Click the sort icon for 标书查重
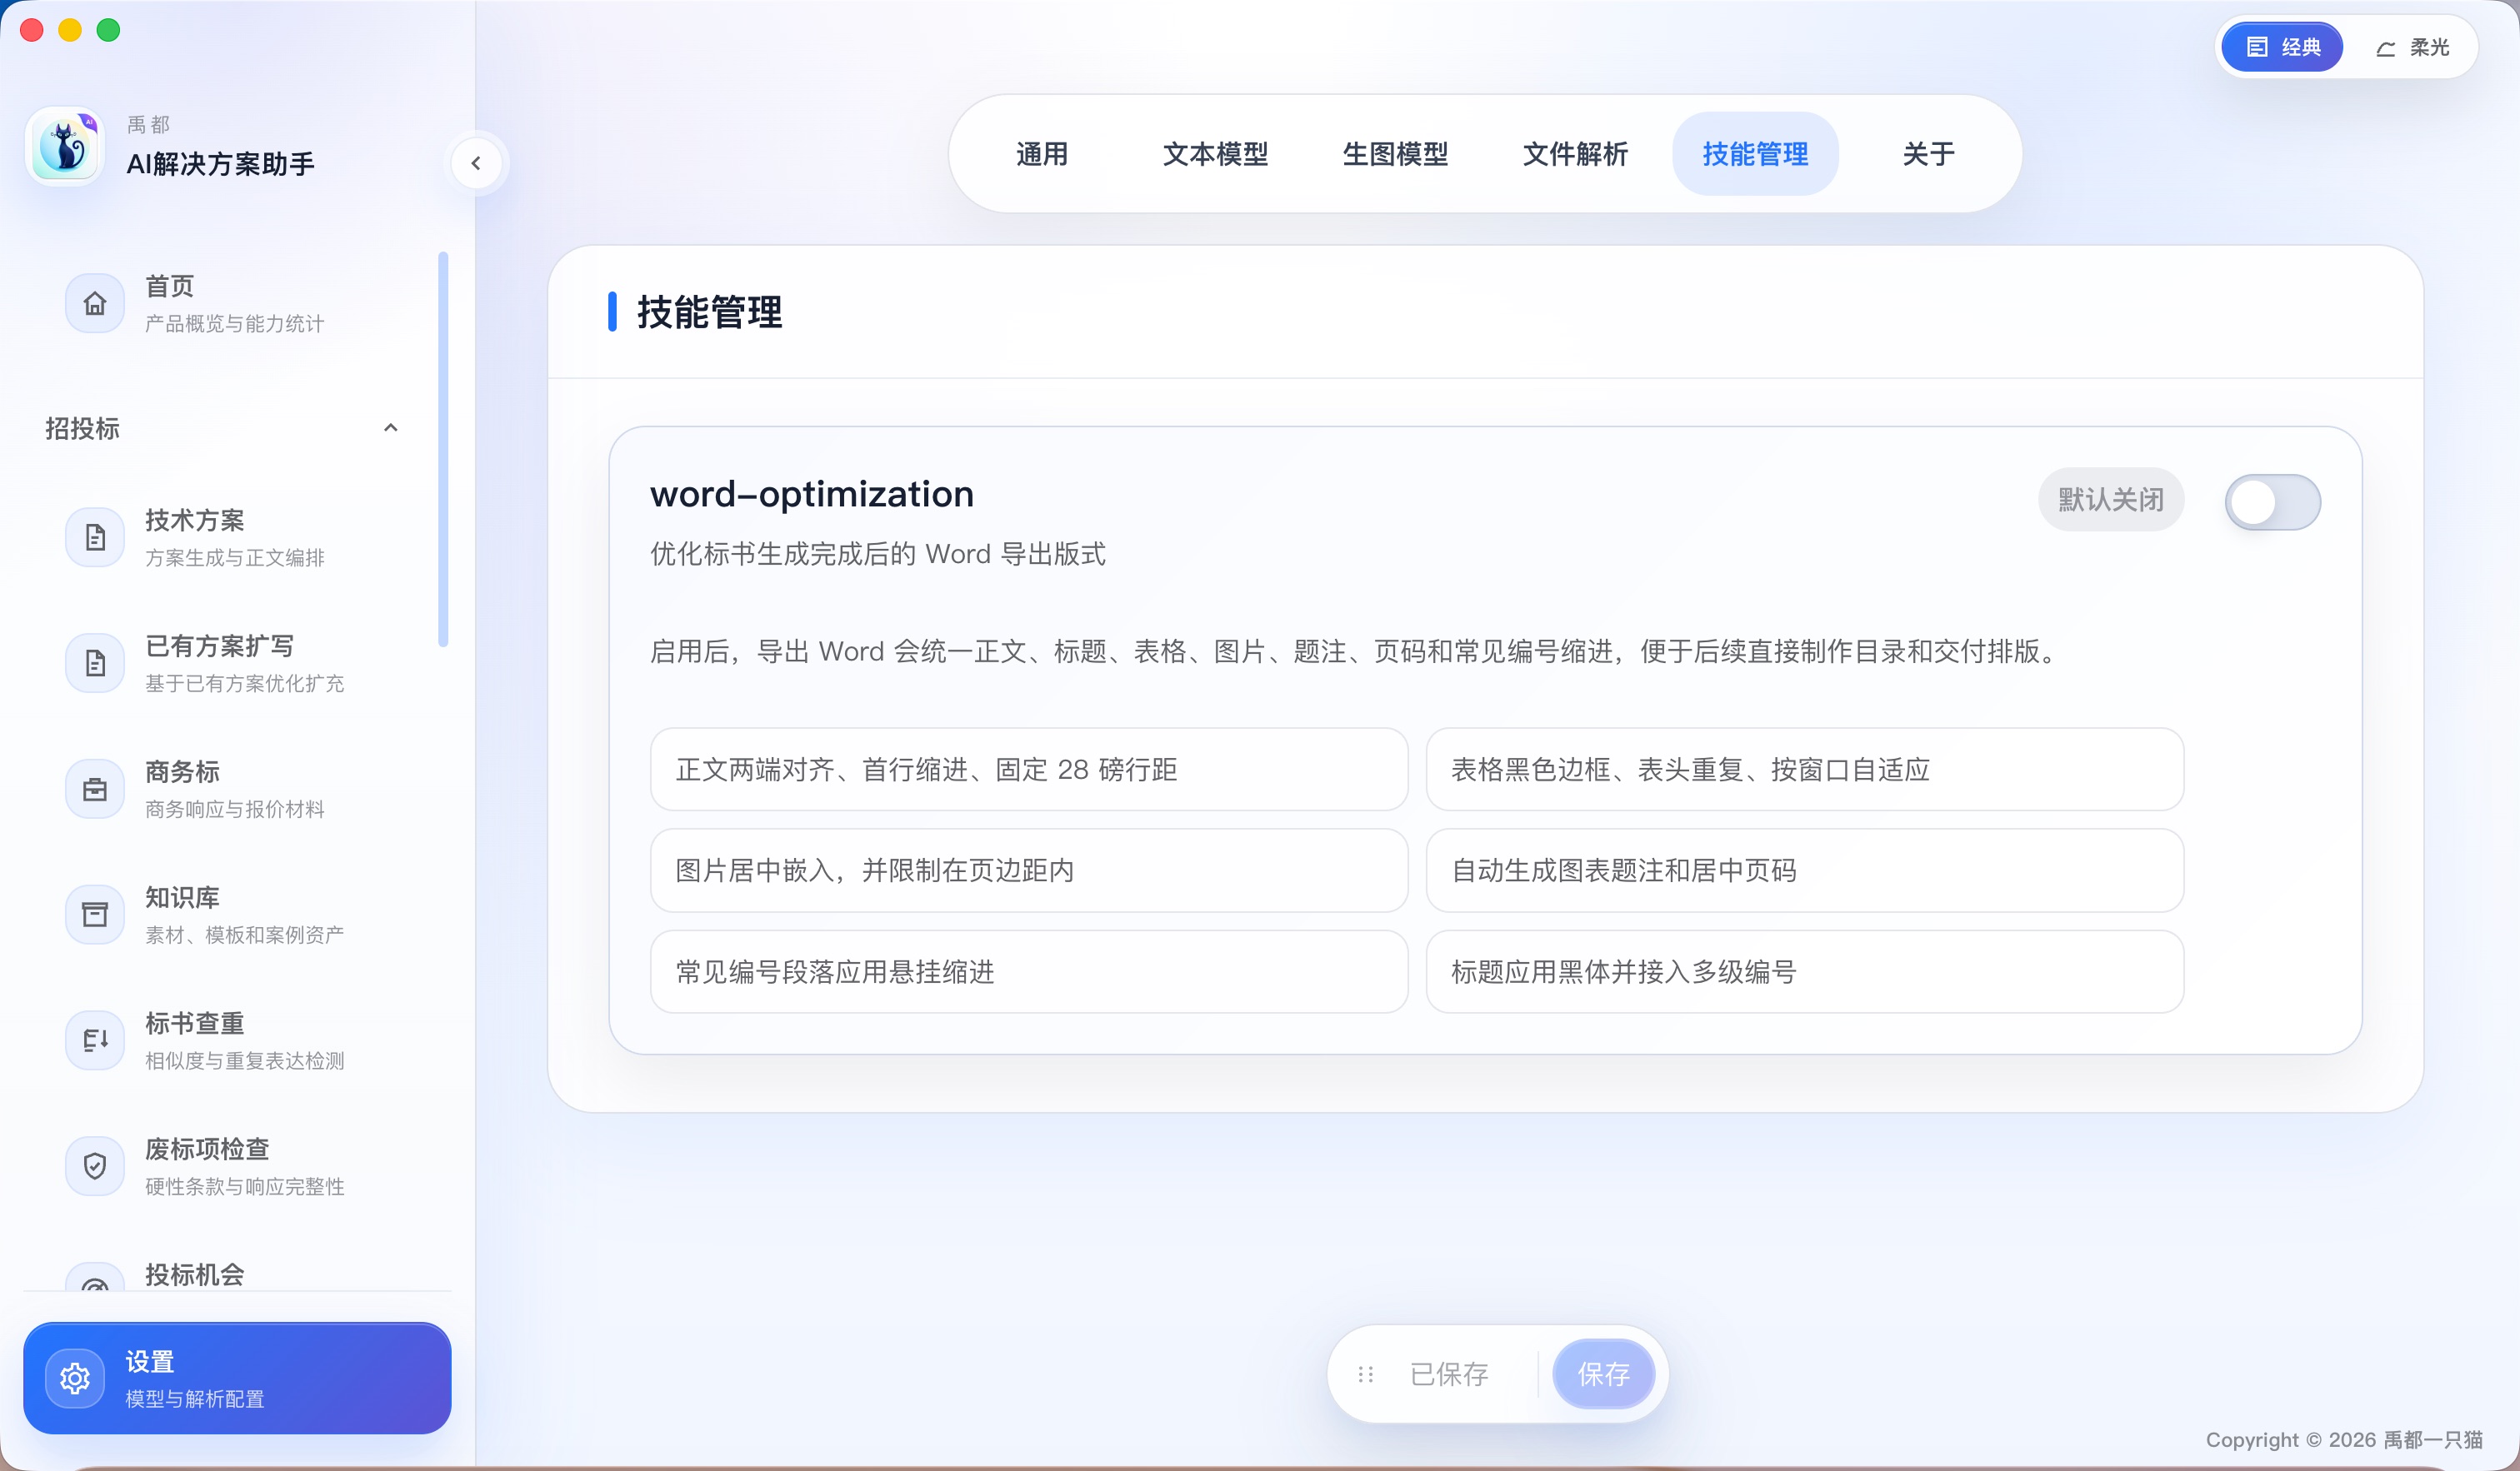Screen dimensions: 2520x1471 point(95,1040)
